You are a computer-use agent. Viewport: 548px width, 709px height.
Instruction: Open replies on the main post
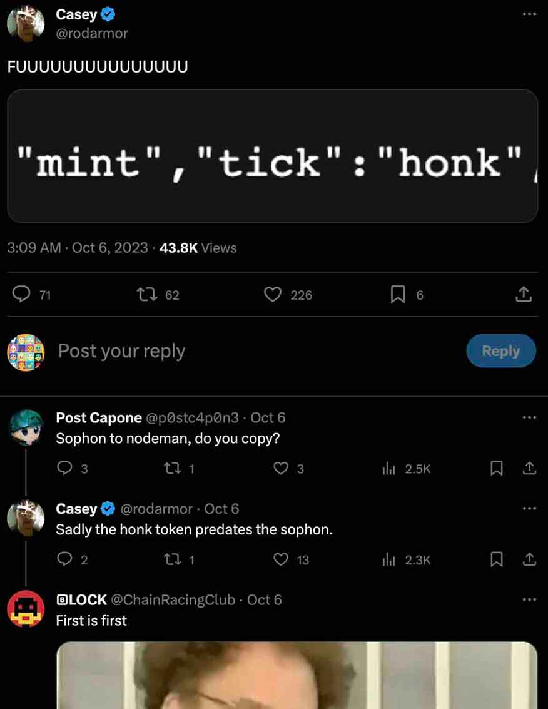pos(23,295)
